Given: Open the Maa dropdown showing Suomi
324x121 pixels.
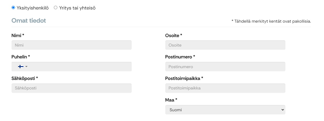Looking at the screenshot, I should coord(225,110).
